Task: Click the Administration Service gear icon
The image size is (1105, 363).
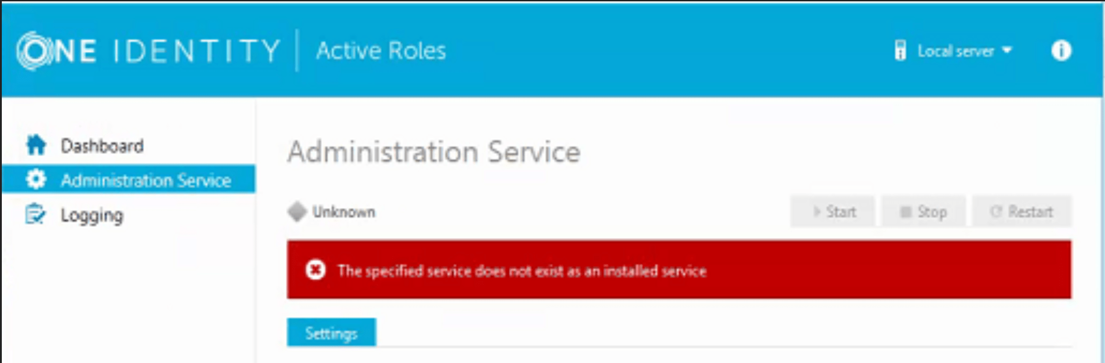Action: tap(37, 179)
